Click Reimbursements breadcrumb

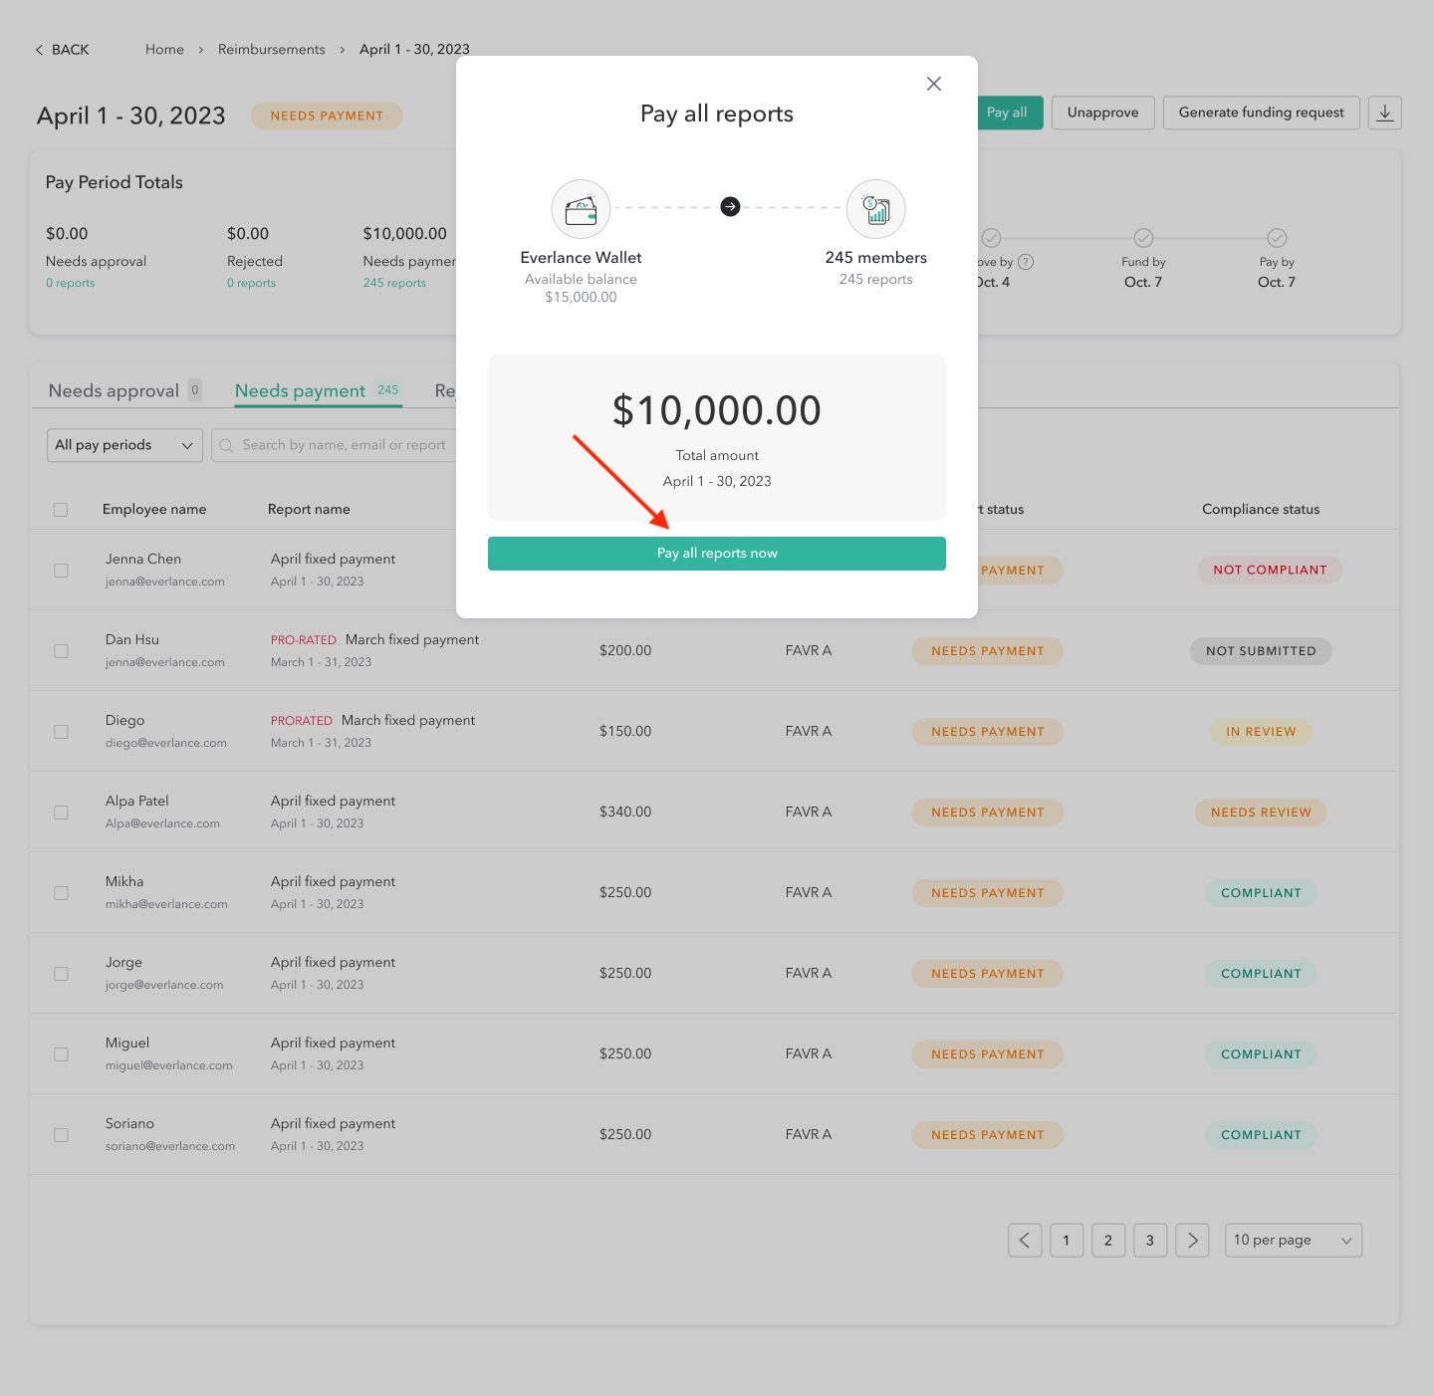[x=272, y=49]
